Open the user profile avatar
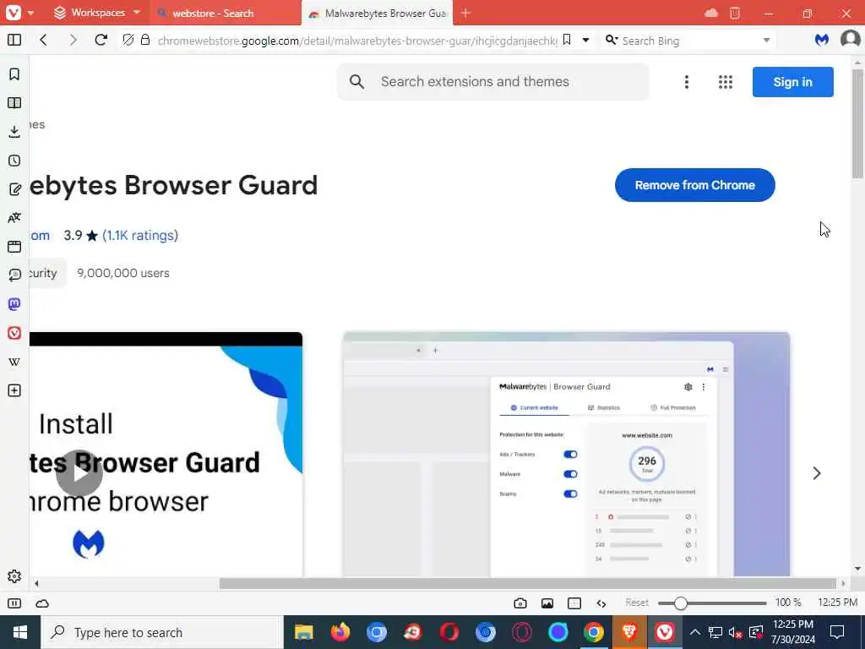 pyautogui.click(x=850, y=39)
